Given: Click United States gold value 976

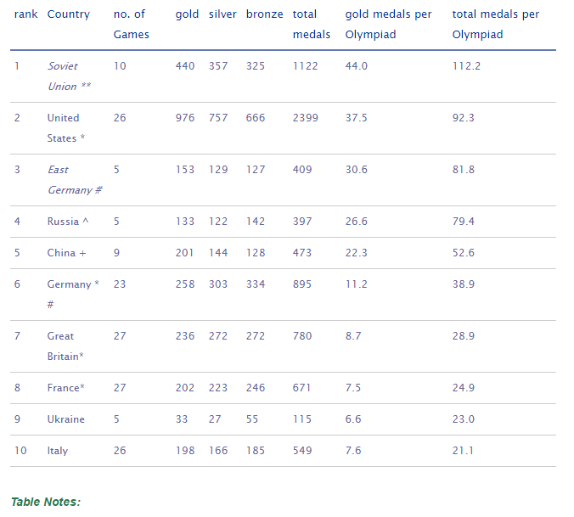Looking at the screenshot, I should [185, 118].
